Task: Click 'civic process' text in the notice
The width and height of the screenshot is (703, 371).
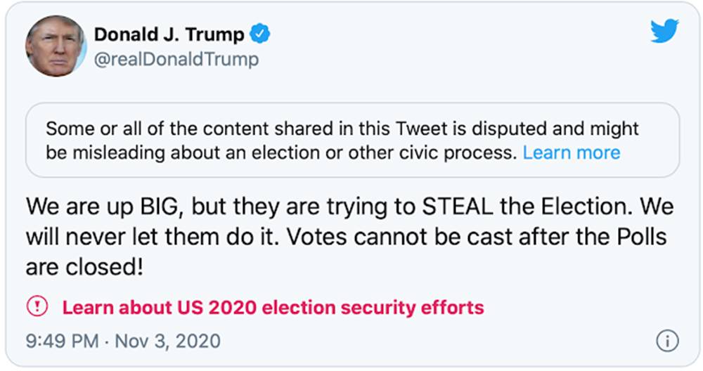Action: (x=455, y=152)
